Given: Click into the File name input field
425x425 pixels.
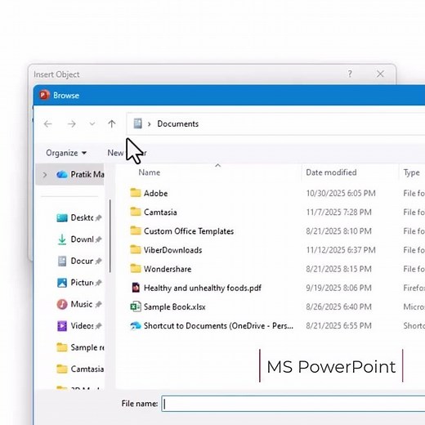Looking at the screenshot, I should [x=293, y=404].
